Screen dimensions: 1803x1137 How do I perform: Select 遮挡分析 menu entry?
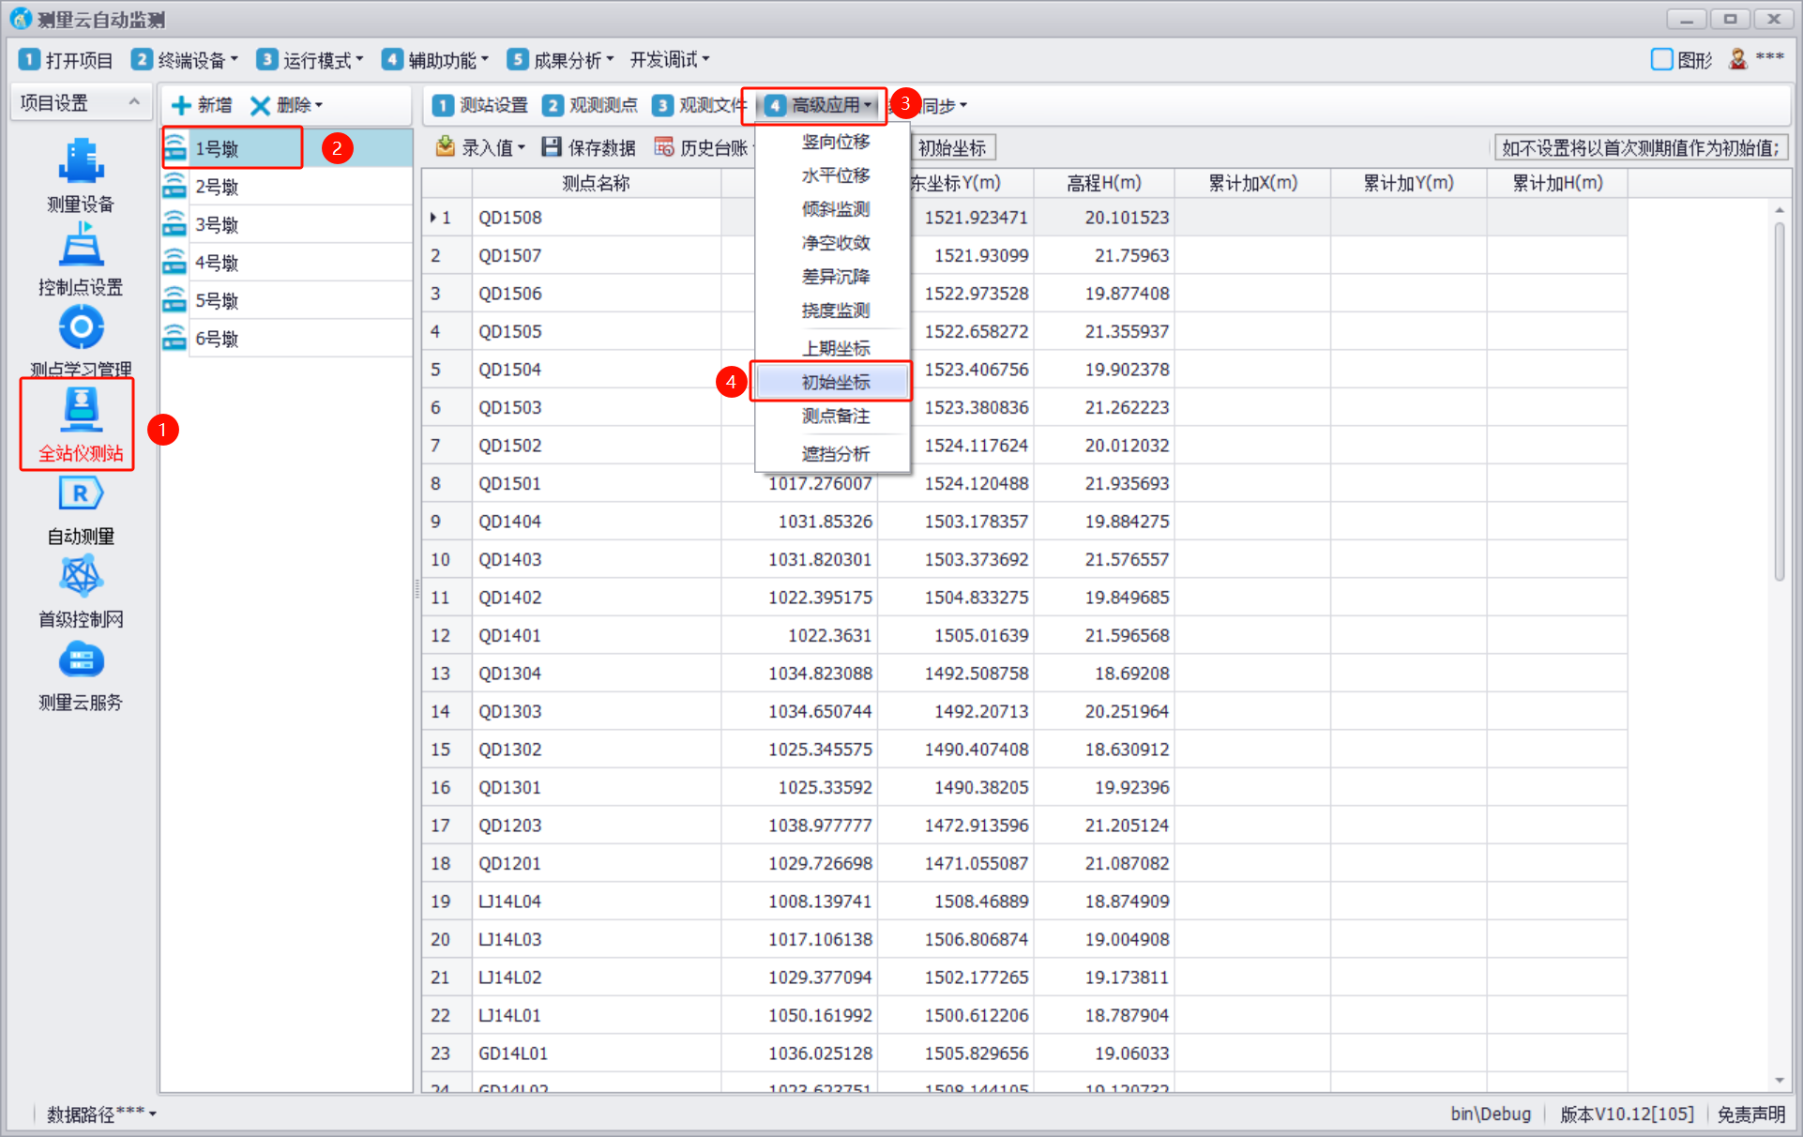835,454
